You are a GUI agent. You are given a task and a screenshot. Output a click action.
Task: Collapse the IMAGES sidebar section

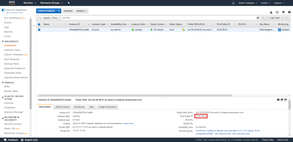click(x=3, y=83)
